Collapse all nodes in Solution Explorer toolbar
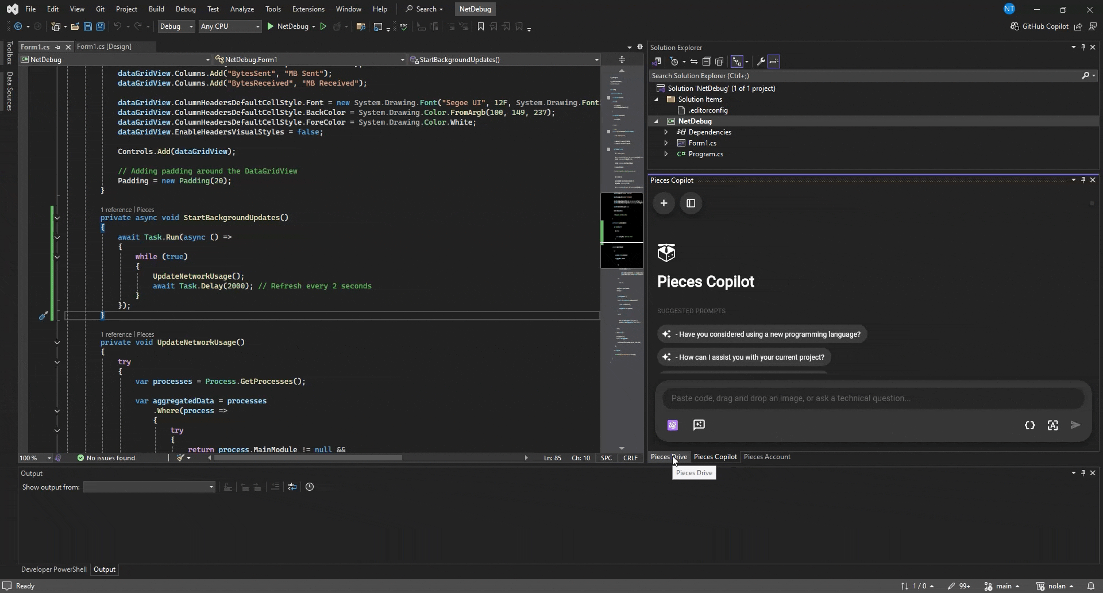This screenshot has height=593, width=1103. pyautogui.click(x=707, y=61)
